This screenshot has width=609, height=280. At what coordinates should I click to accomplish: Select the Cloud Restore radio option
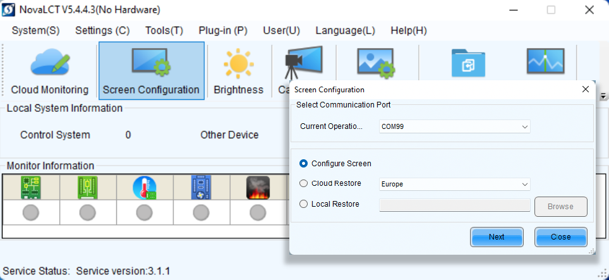coord(304,183)
